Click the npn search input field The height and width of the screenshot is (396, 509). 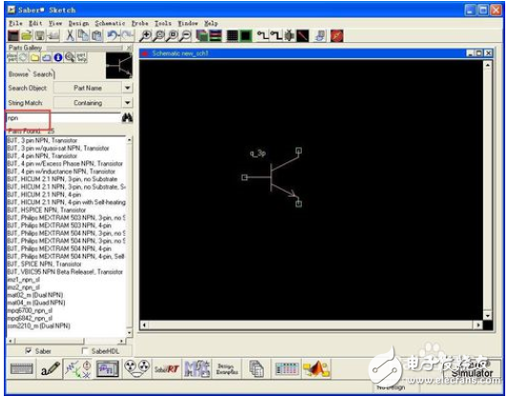click(63, 117)
